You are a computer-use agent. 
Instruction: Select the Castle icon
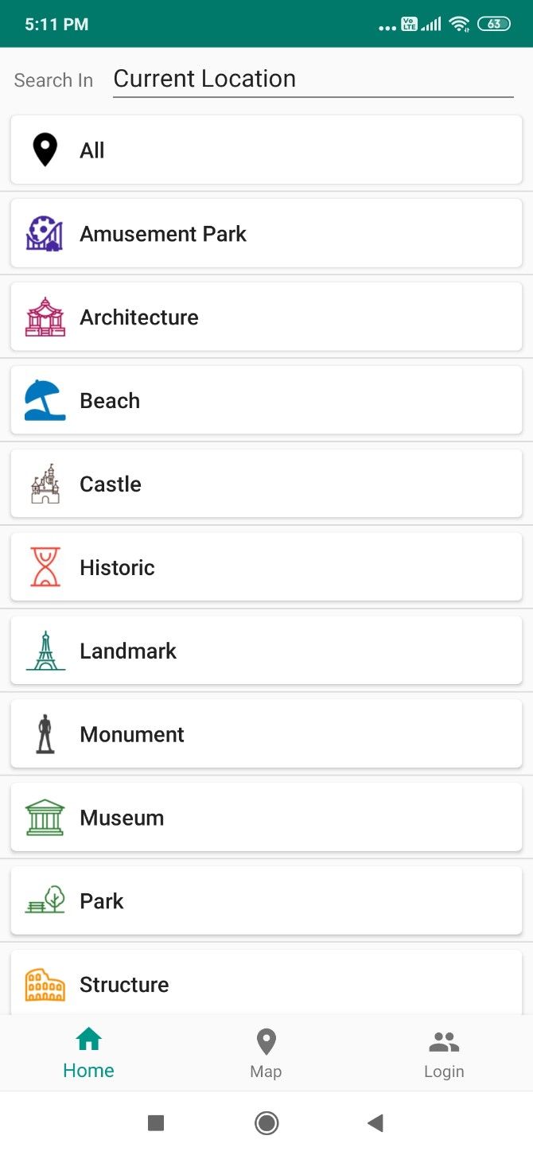tap(45, 484)
